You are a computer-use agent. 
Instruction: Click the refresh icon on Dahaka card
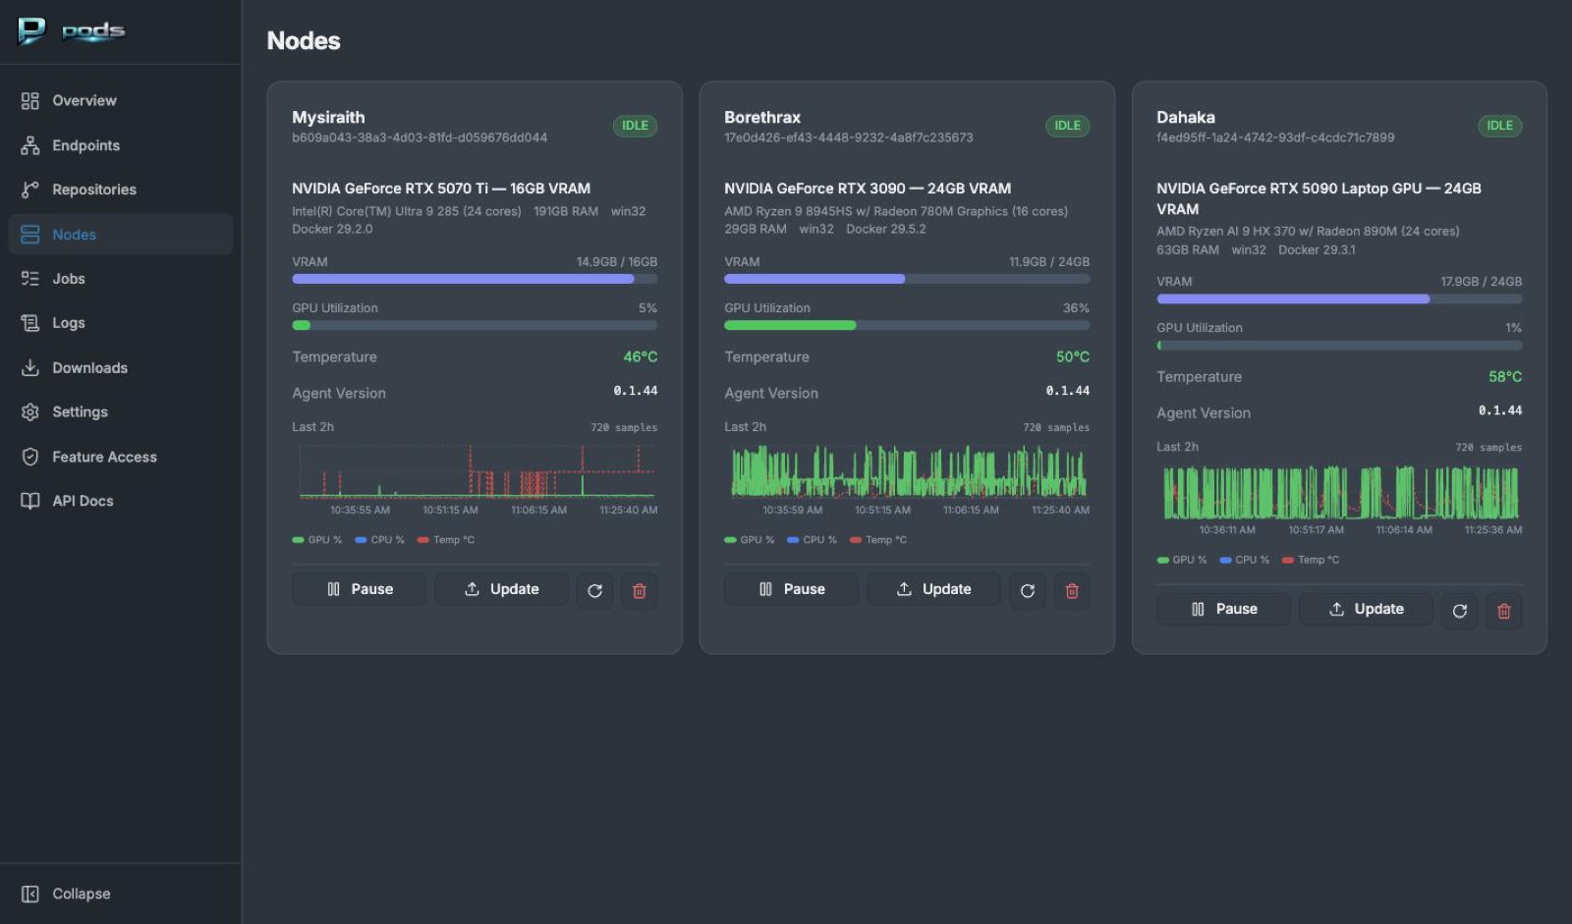click(1459, 610)
